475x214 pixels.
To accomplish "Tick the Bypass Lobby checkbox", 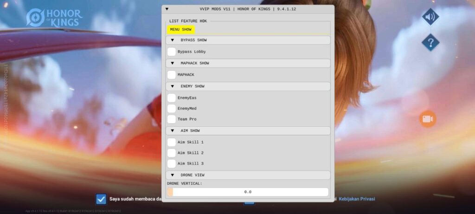I will (x=172, y=52).
